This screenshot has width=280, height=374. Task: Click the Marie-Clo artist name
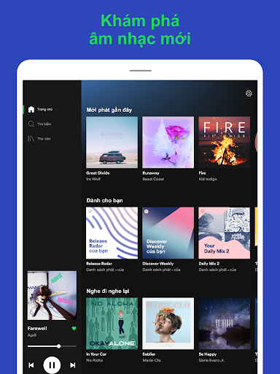152,360
